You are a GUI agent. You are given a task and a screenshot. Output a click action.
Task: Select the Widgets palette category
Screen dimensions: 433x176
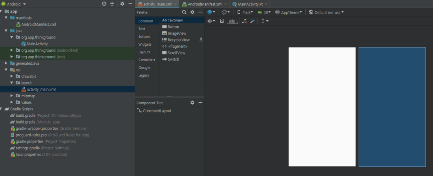(x=145, y=44)
